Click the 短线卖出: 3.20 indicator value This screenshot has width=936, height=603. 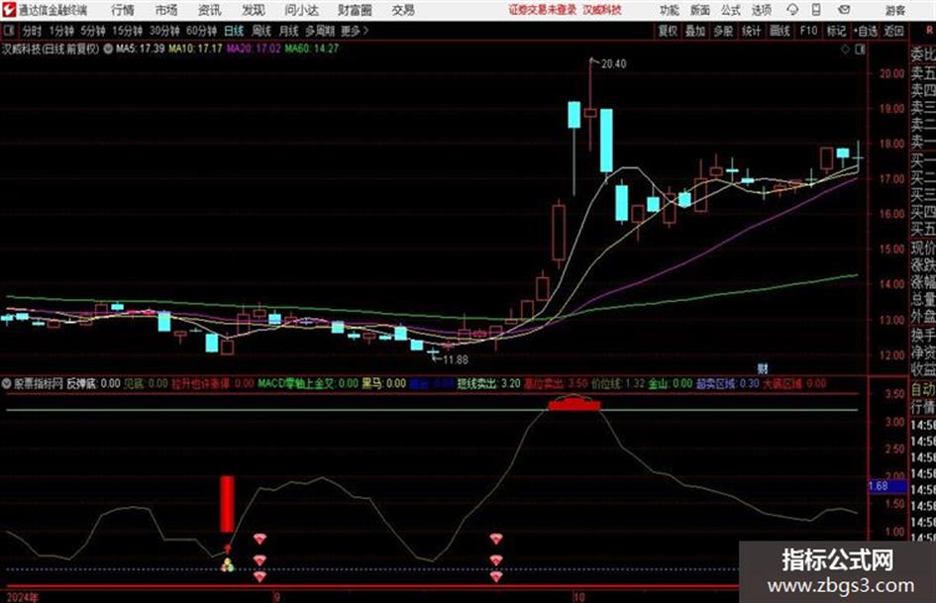point(489,384)
